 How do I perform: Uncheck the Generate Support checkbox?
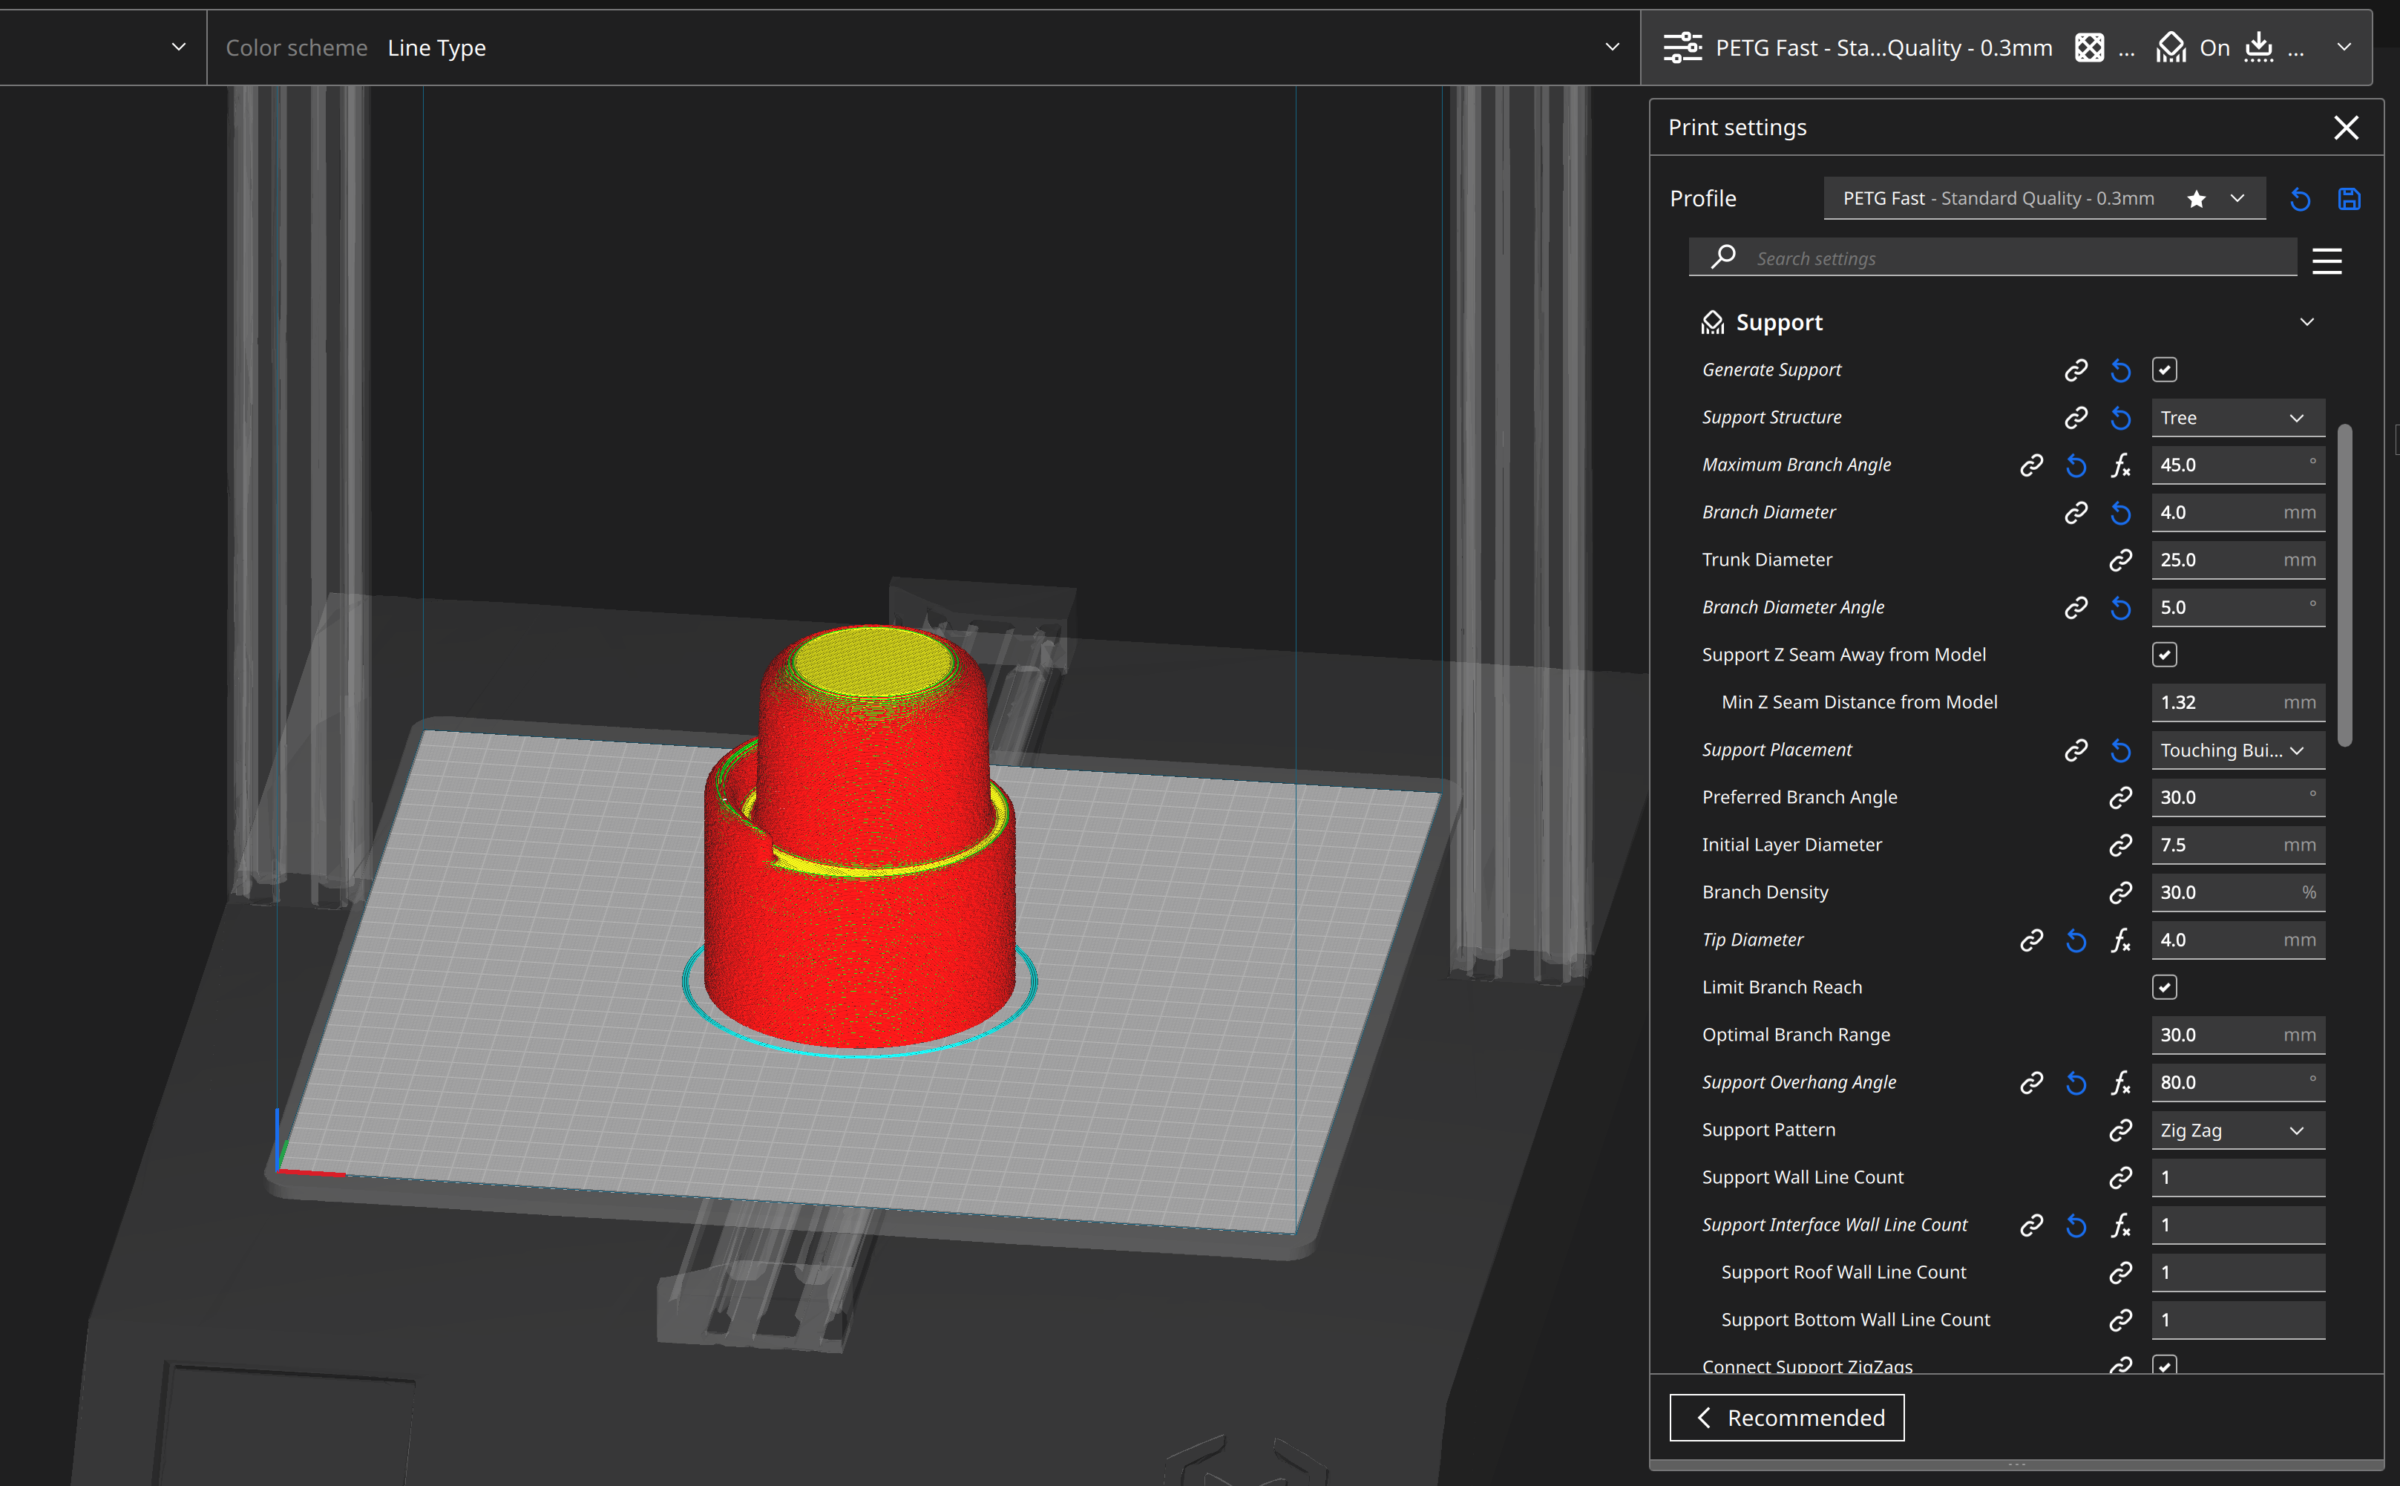(2164, 370)
